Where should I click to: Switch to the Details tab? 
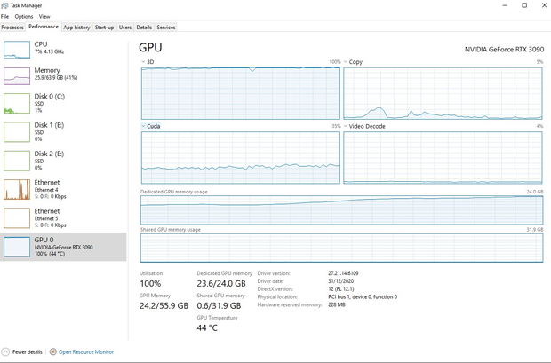144,27
